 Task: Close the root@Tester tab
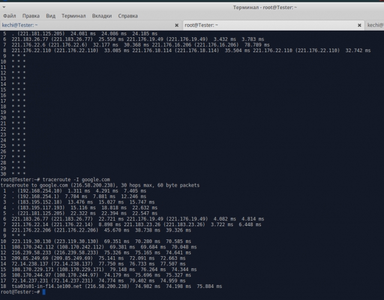pyautogui.click(x=359, y=25)
